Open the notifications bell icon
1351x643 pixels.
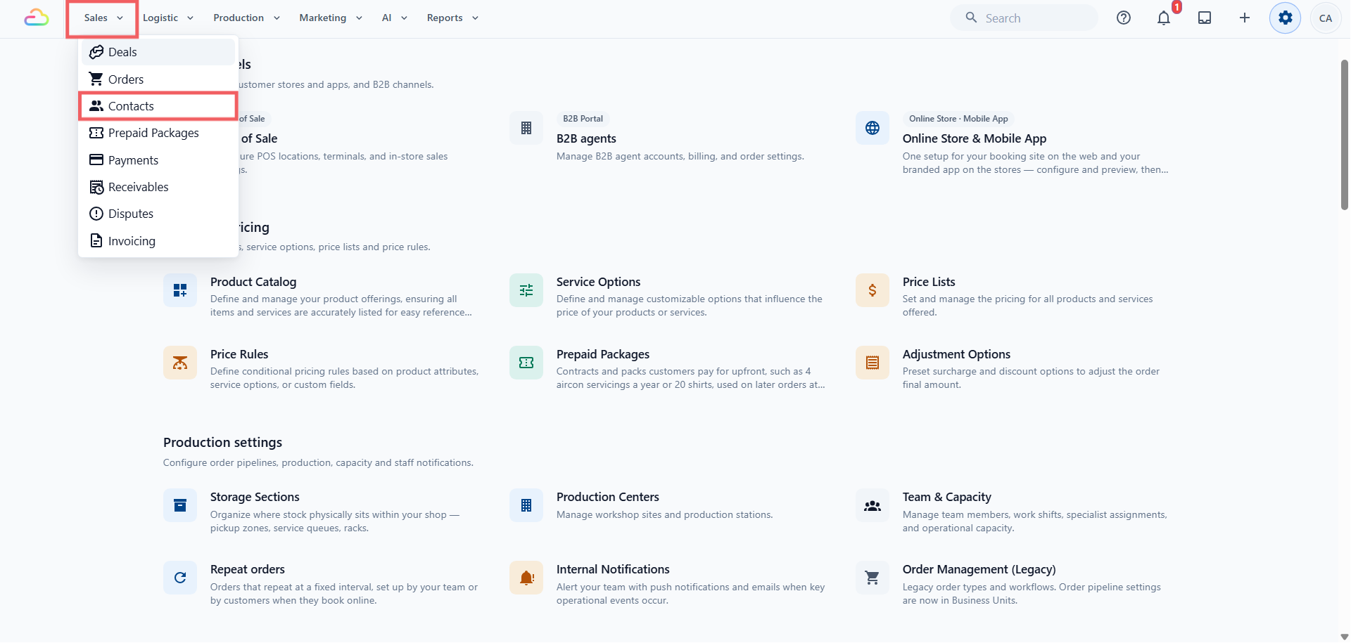[x=1164, y=18]
